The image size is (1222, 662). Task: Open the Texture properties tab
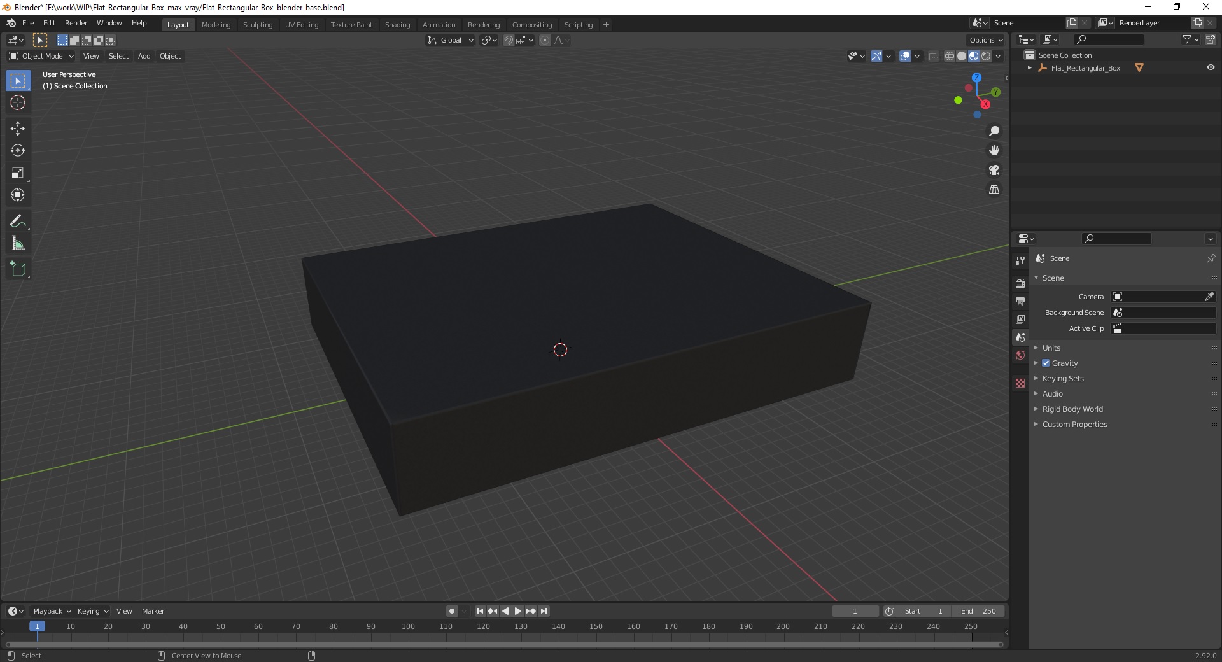click(1020, 383)
